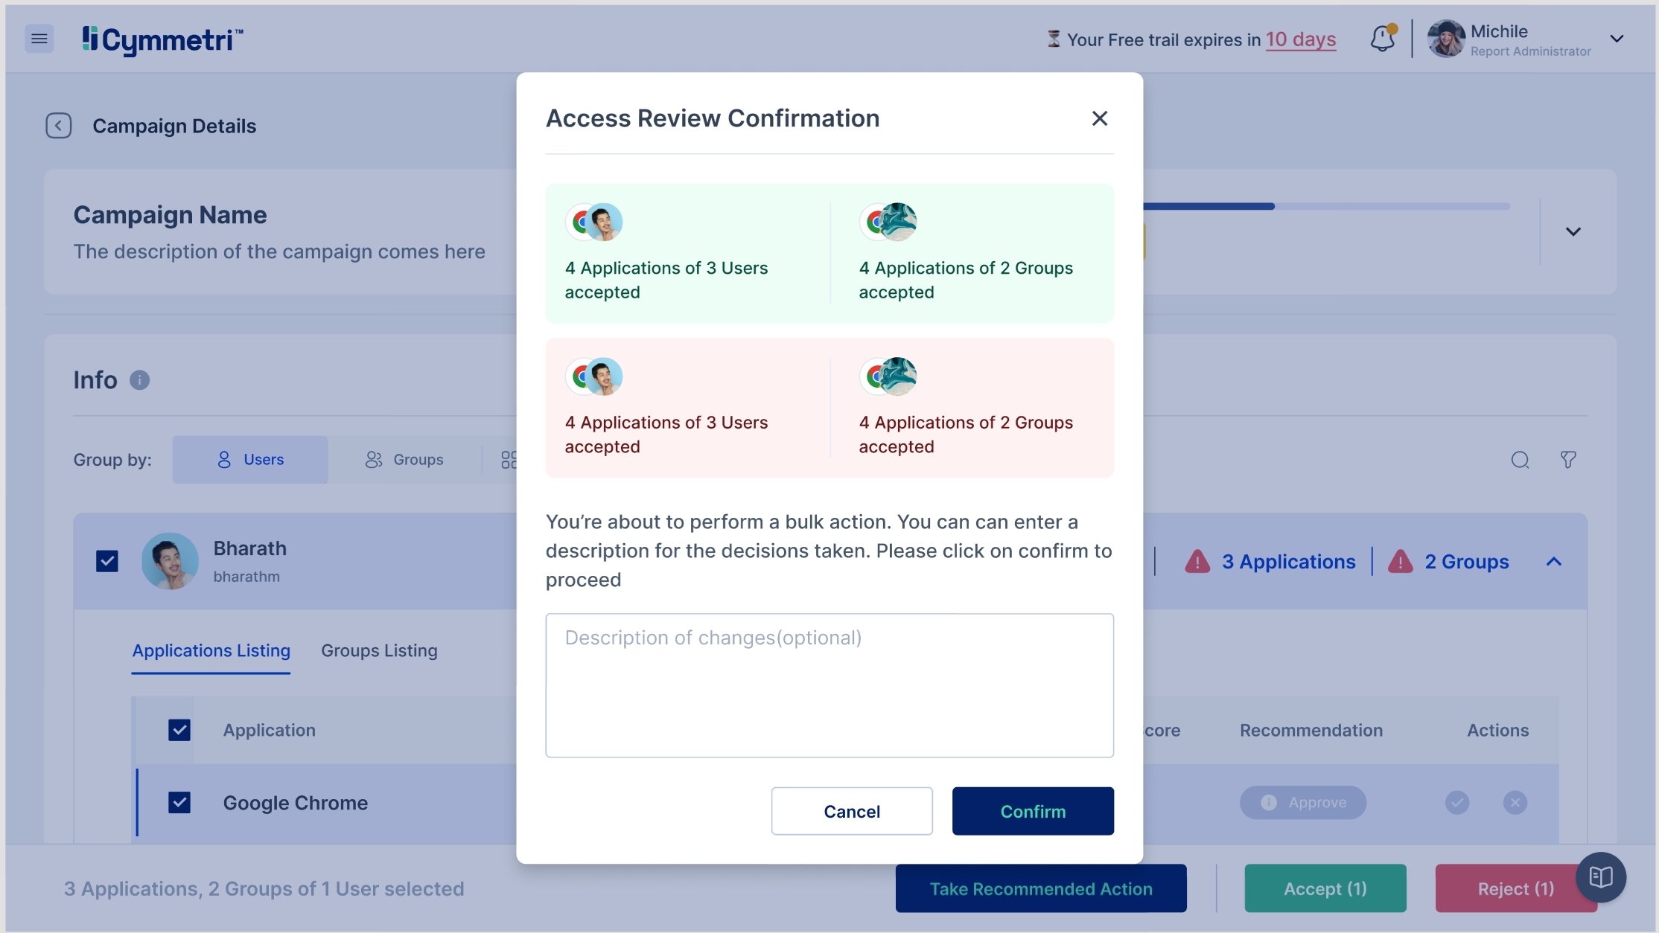Image resolution: width=1659 pixels, height=933 pixels.
Task: Click the notification bell icon
Action: coord(1382,39)
